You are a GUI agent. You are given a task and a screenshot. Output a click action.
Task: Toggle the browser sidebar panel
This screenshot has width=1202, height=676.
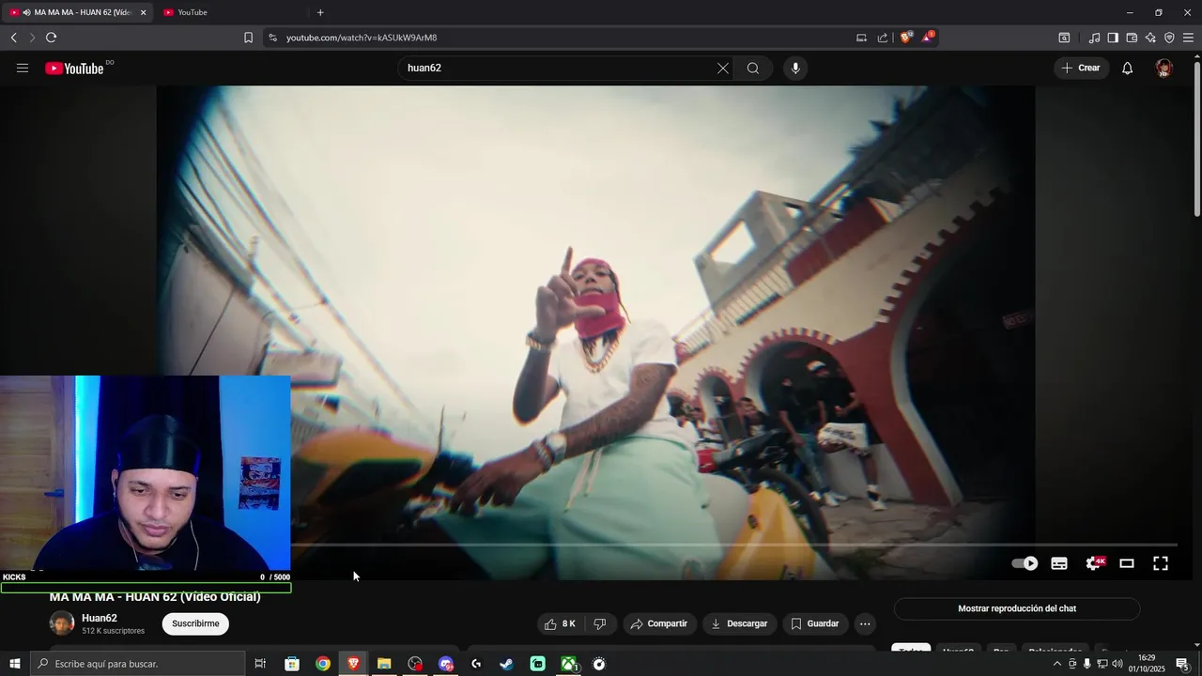pos(1113,38)
